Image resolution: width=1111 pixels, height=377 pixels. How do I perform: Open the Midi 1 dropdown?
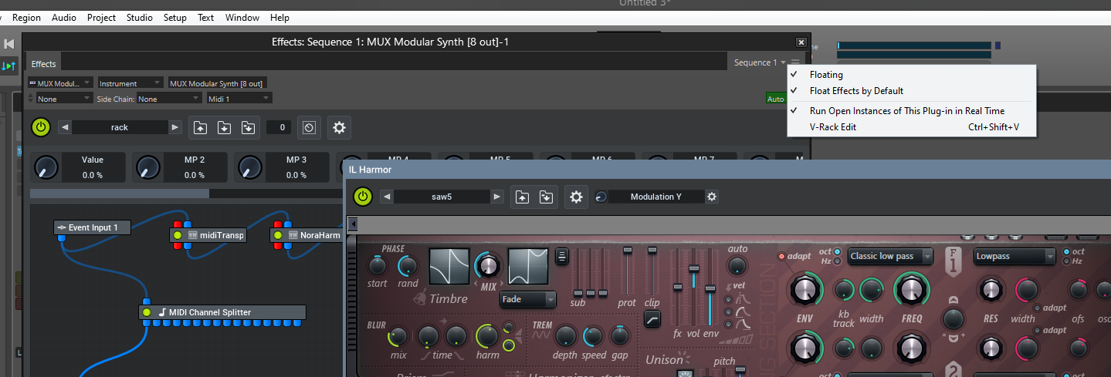pyautogui.click(x=239, y=99)
